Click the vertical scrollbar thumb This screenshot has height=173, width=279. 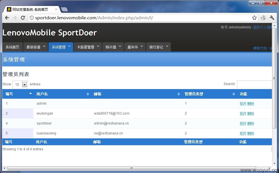click(x=274, y=78)
